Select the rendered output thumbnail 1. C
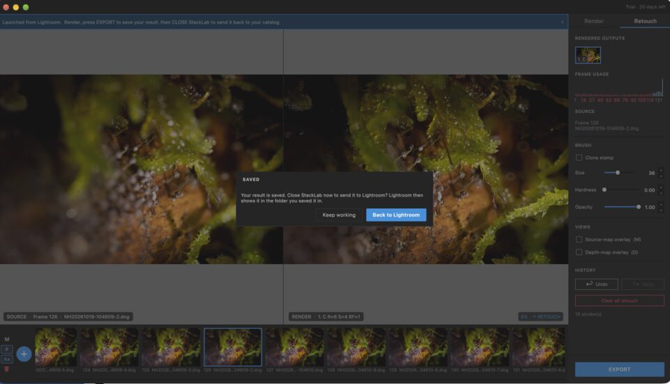This screenshot has width=670, height=384. (x=588, y=55)
